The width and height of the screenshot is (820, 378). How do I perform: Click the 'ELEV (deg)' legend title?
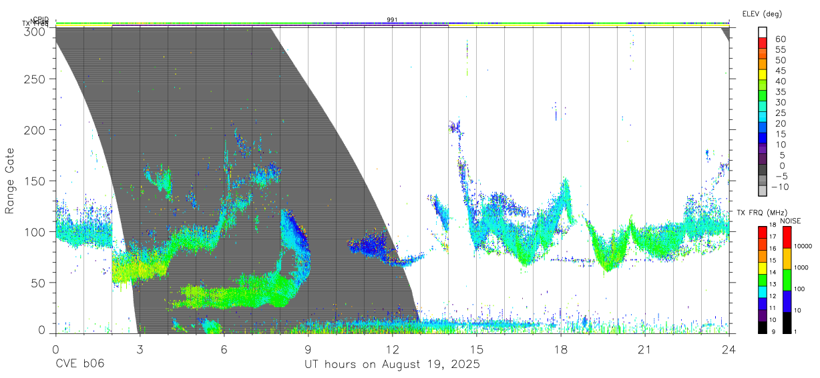coord(762,13)
